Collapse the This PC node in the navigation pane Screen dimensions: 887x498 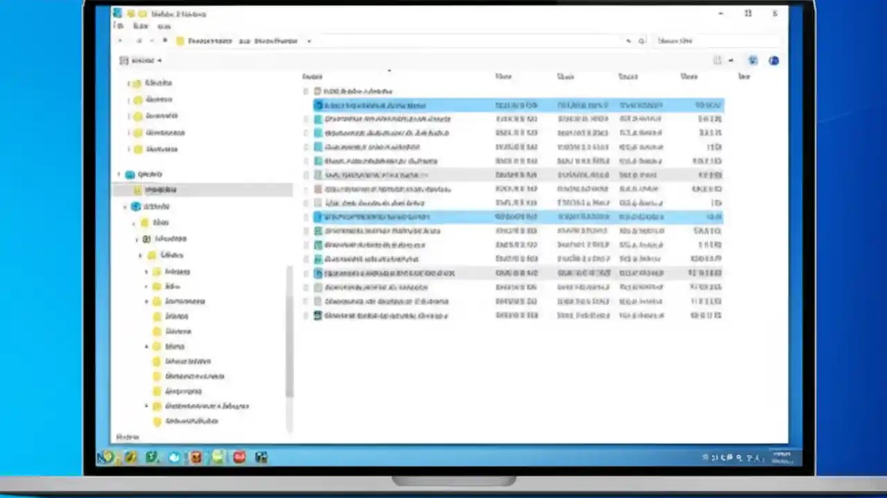[125, 206]
